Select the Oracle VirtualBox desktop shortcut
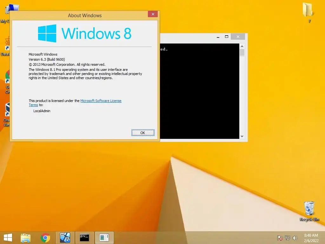The height and width of the screenshot is (244, 325). [7, 114]
